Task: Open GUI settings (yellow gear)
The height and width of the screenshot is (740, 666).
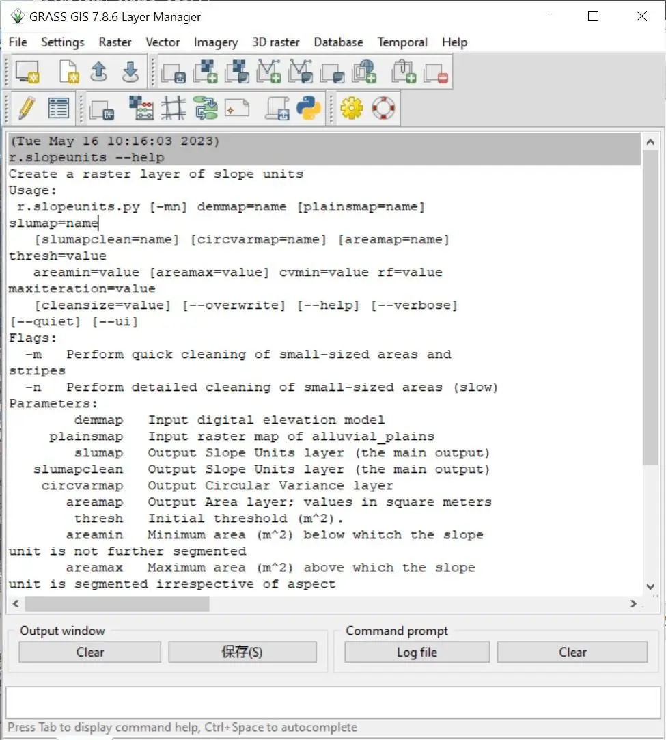Action: pyautogui.click(x=352, y=108)
